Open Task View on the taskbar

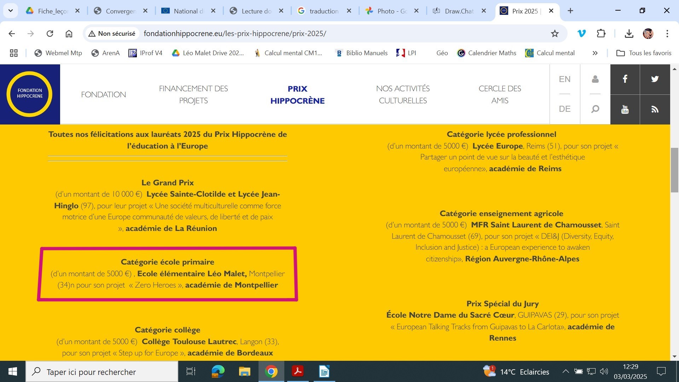coord(191,371)
